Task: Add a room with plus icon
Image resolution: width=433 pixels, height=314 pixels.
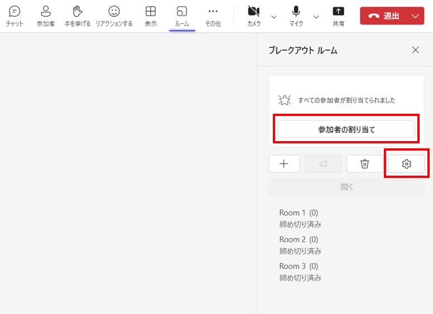Action: coord(284,164)
